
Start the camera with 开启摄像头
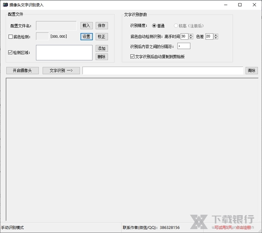22,71
